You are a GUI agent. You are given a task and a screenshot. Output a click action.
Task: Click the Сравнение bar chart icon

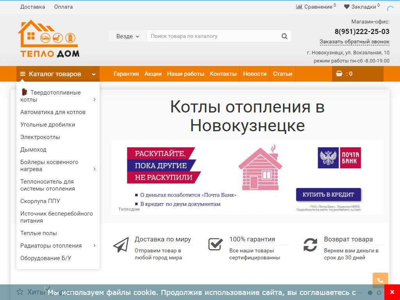[x=299, y=7]
